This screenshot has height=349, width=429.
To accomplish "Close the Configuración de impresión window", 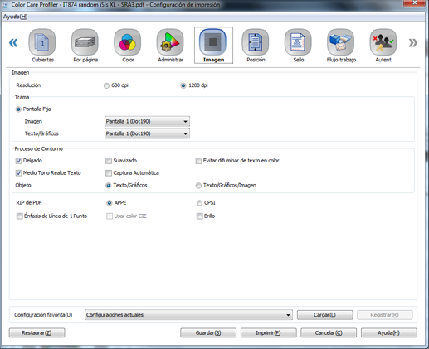I will [414, 3].
